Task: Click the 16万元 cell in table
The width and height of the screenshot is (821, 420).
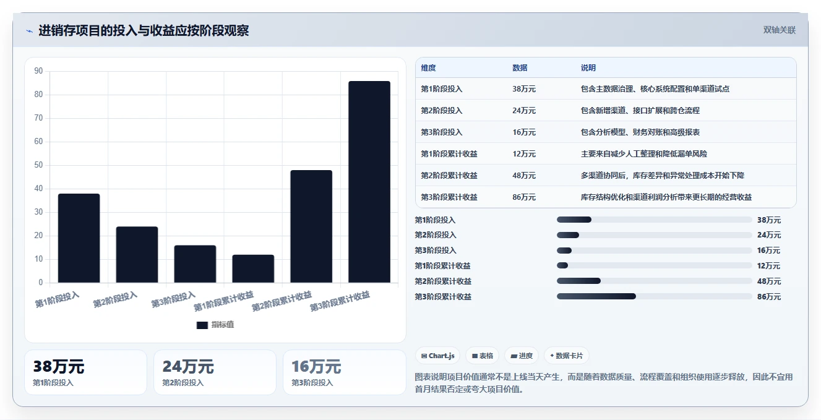Action: tap(524, 132)
